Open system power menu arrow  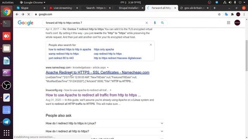click(x=245, y=2)
